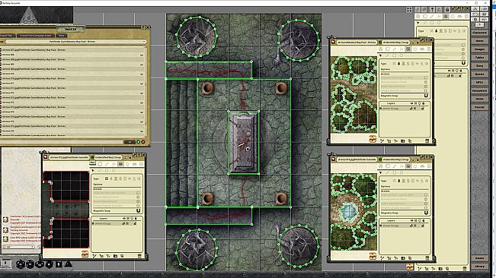The height and width of the screenshot is (278, 496).
Task: Toggle Magnetic Snap in pond map window
Action: (x=426, y=213)
